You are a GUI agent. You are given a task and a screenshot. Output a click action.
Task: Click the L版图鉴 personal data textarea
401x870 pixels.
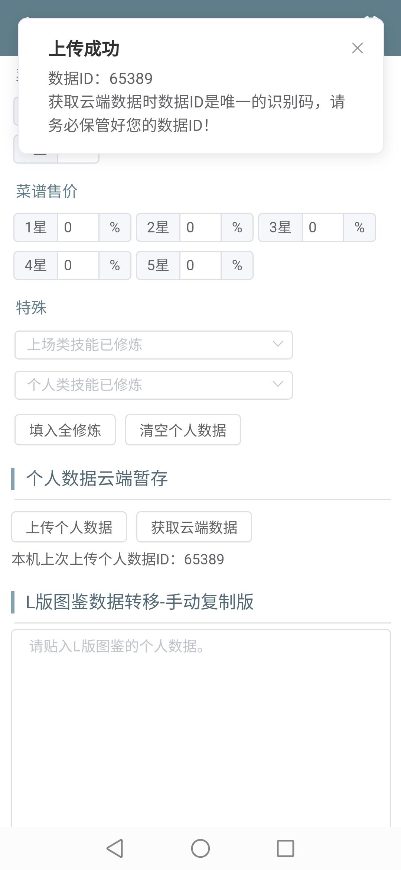pos(201,728)
